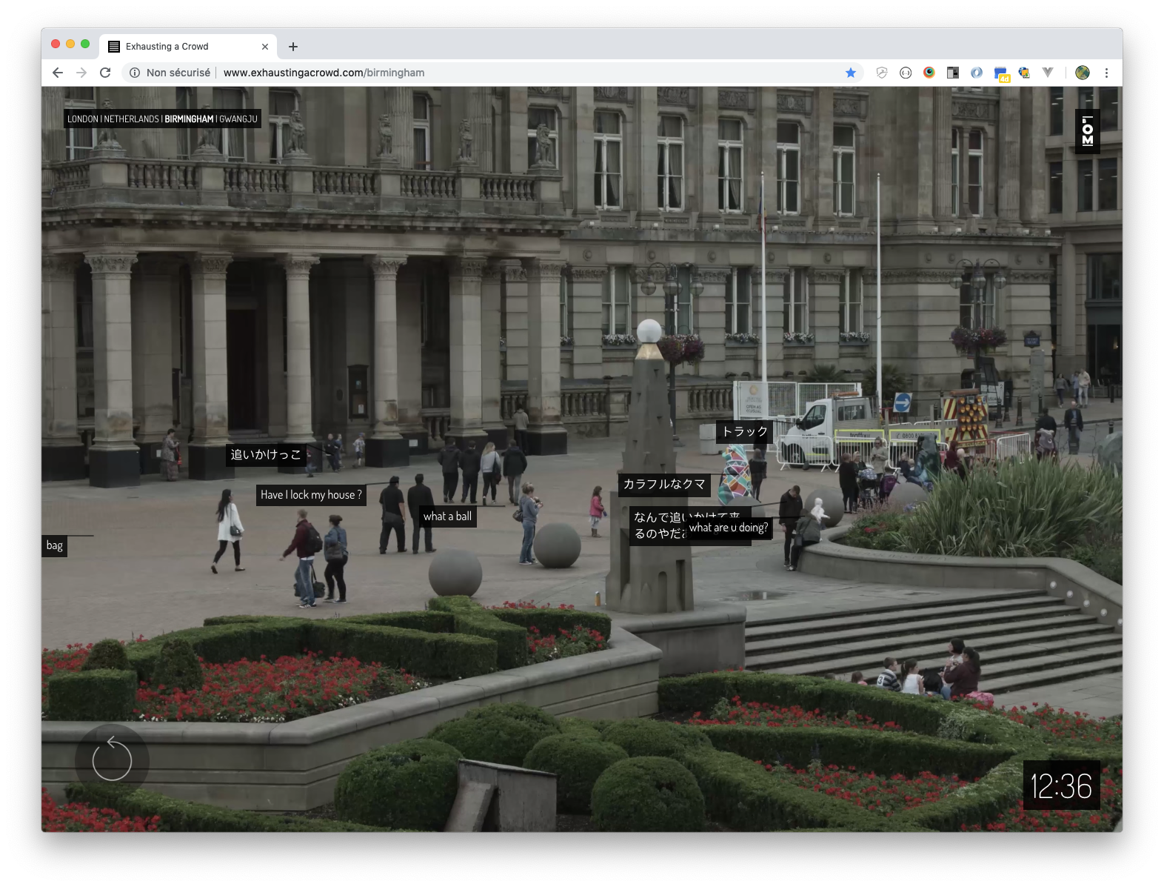Open the blue ring extension icon
1164x887 pixels.
(977, 73)
